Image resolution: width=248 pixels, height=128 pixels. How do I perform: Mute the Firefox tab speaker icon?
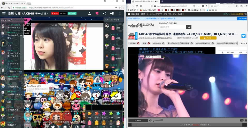(156, 2)
